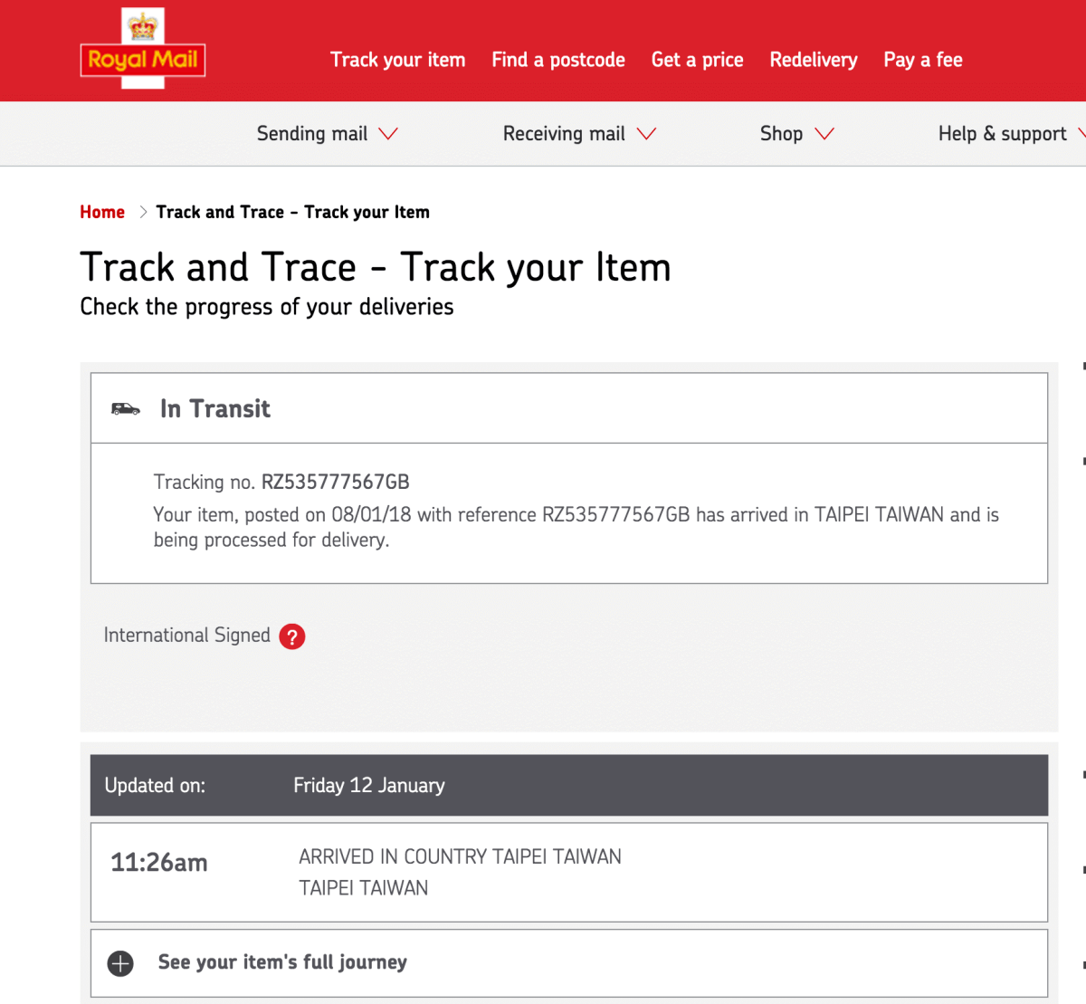Click 'Check the progress of your deliveries' subtitle
Screen dimensions: 1086x1004
pos(267,307)
